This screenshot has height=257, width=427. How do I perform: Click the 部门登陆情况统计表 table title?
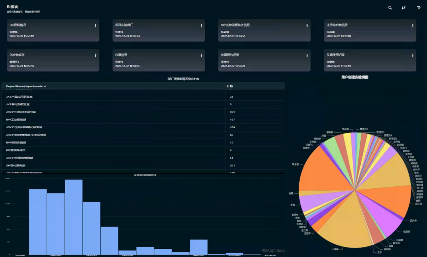183,79
